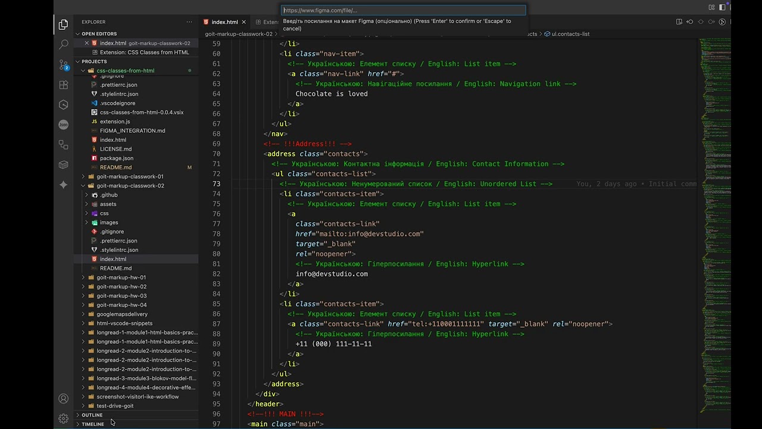Close index.html in Open Editors list

point(87,43)
